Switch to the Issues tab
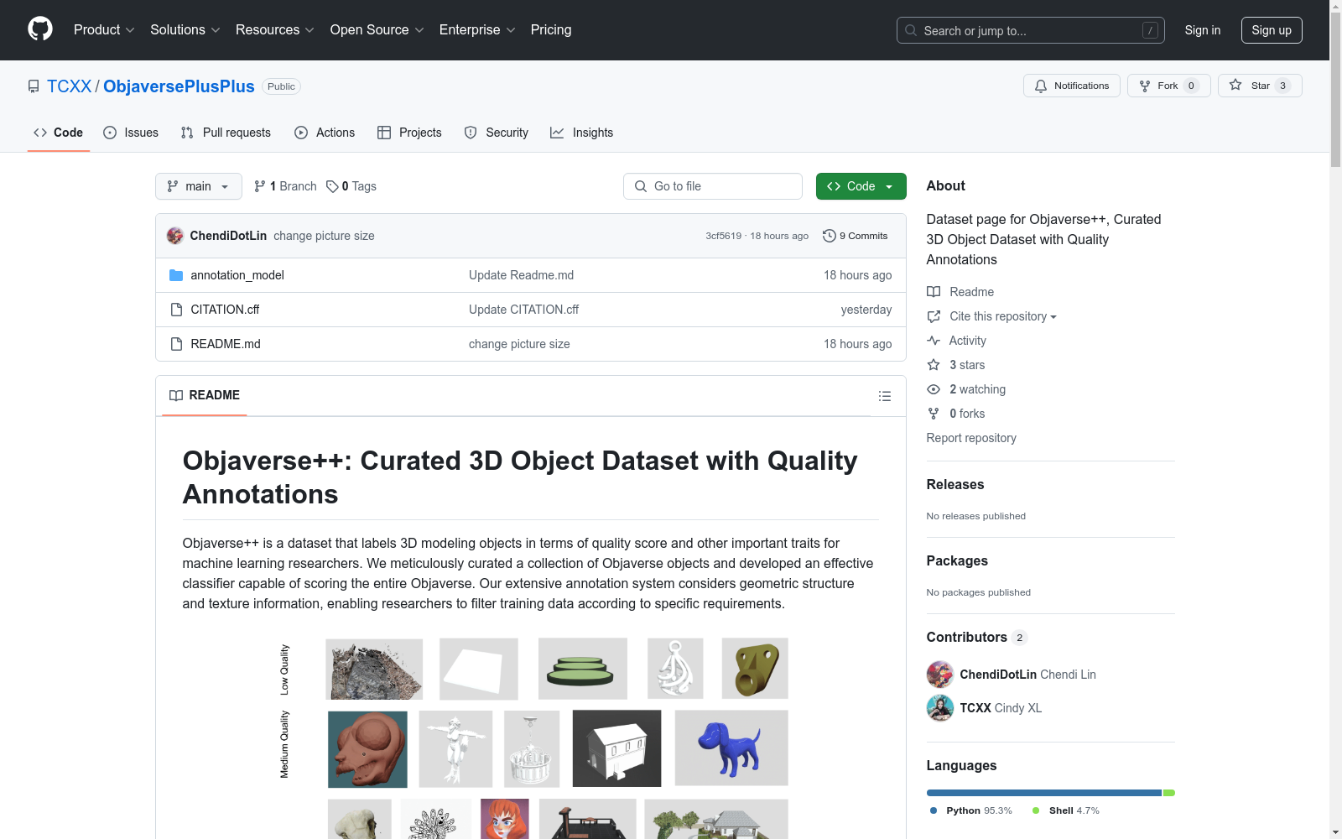 [131, 133]
